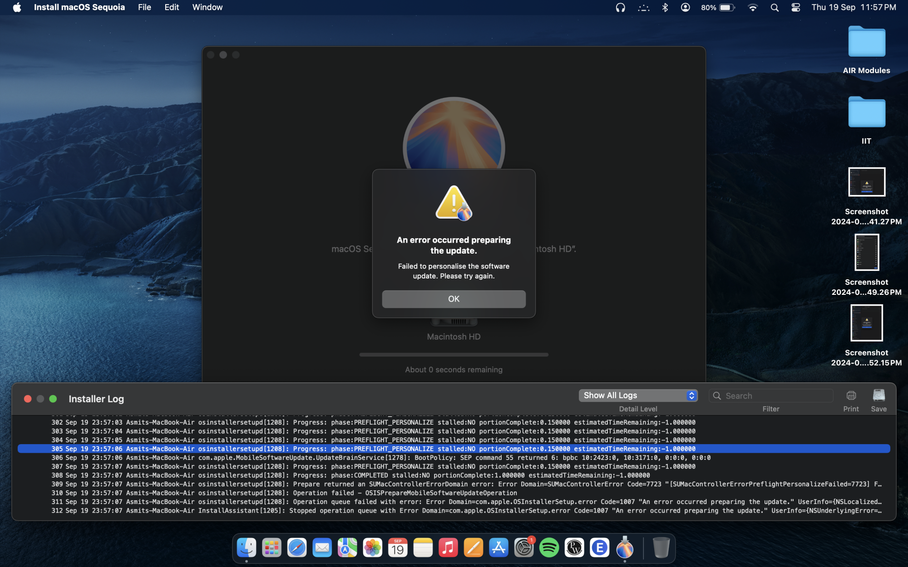Open Show All Logs detail dropdown
This screenshot has height=567, width=908.
coord(638,396)
